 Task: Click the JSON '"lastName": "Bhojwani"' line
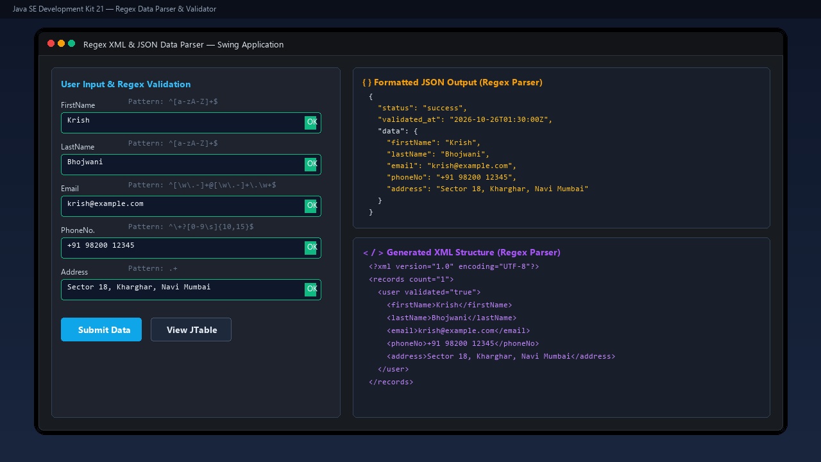(x=438, y=154)
